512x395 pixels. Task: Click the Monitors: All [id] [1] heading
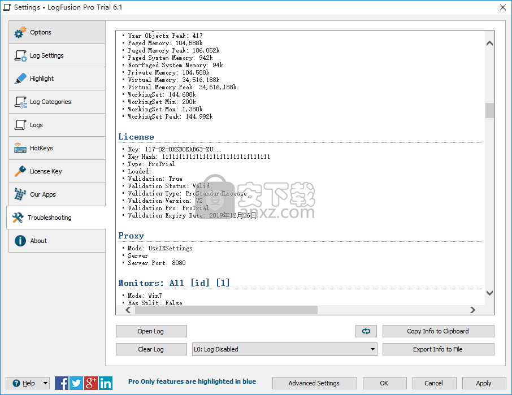click(174, 283)
